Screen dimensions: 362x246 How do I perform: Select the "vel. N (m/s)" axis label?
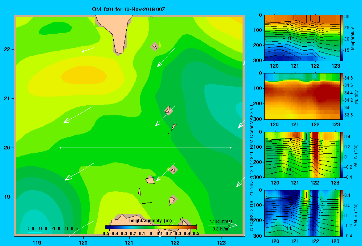pos(356,156)
